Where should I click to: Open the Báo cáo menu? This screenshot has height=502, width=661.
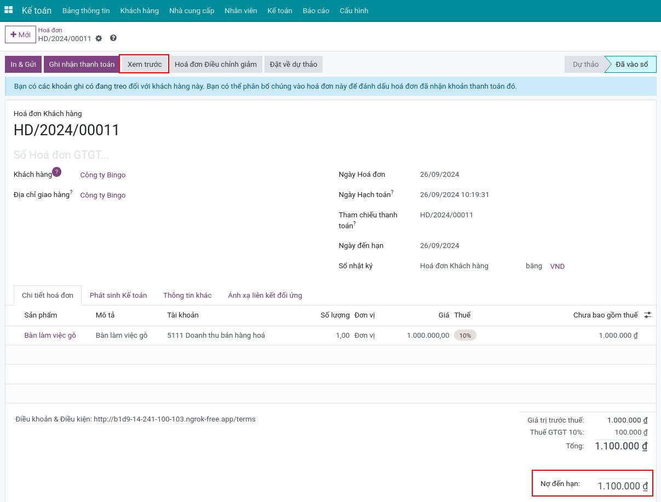tap(316, 10)
